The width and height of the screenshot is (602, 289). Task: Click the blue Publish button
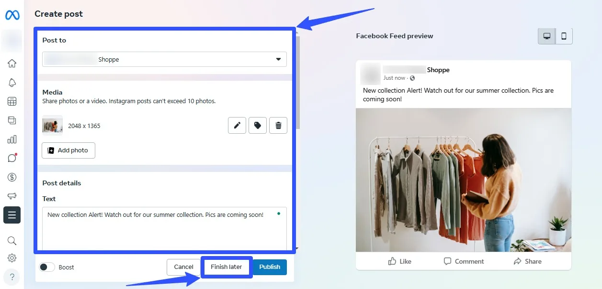pos(270,267)
